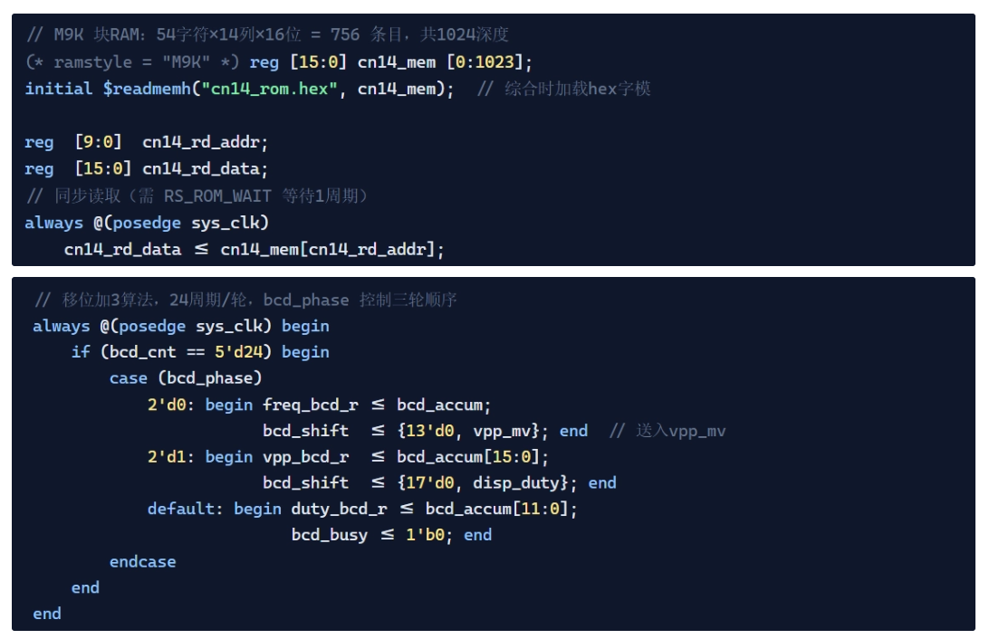The image size is (999, 639).
Task: Click the endcase keyword
Action: click(x=142, y=562)
